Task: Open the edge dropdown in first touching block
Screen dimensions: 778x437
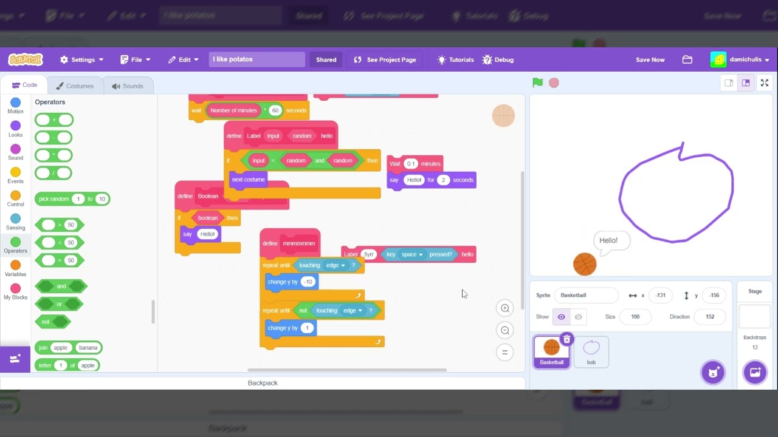Action: click(335, 265)
